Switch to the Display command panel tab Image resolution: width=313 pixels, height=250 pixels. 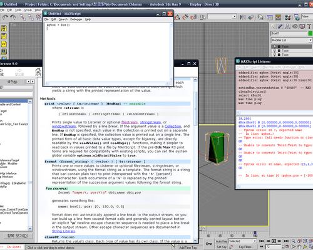[x=302, y=26]
